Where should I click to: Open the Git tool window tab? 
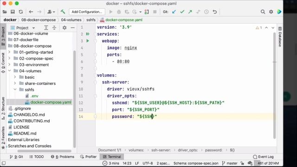point(16,157)
